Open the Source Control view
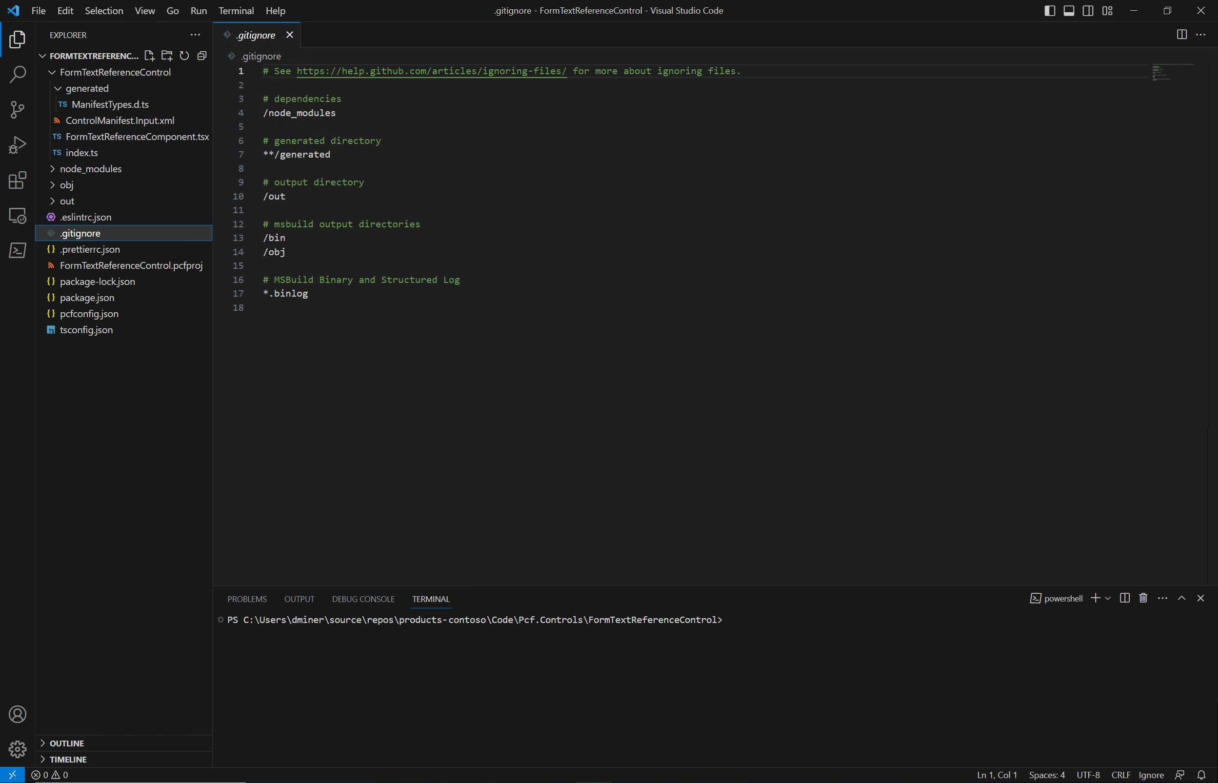The image size is (1218, 783). click(17, 110)
